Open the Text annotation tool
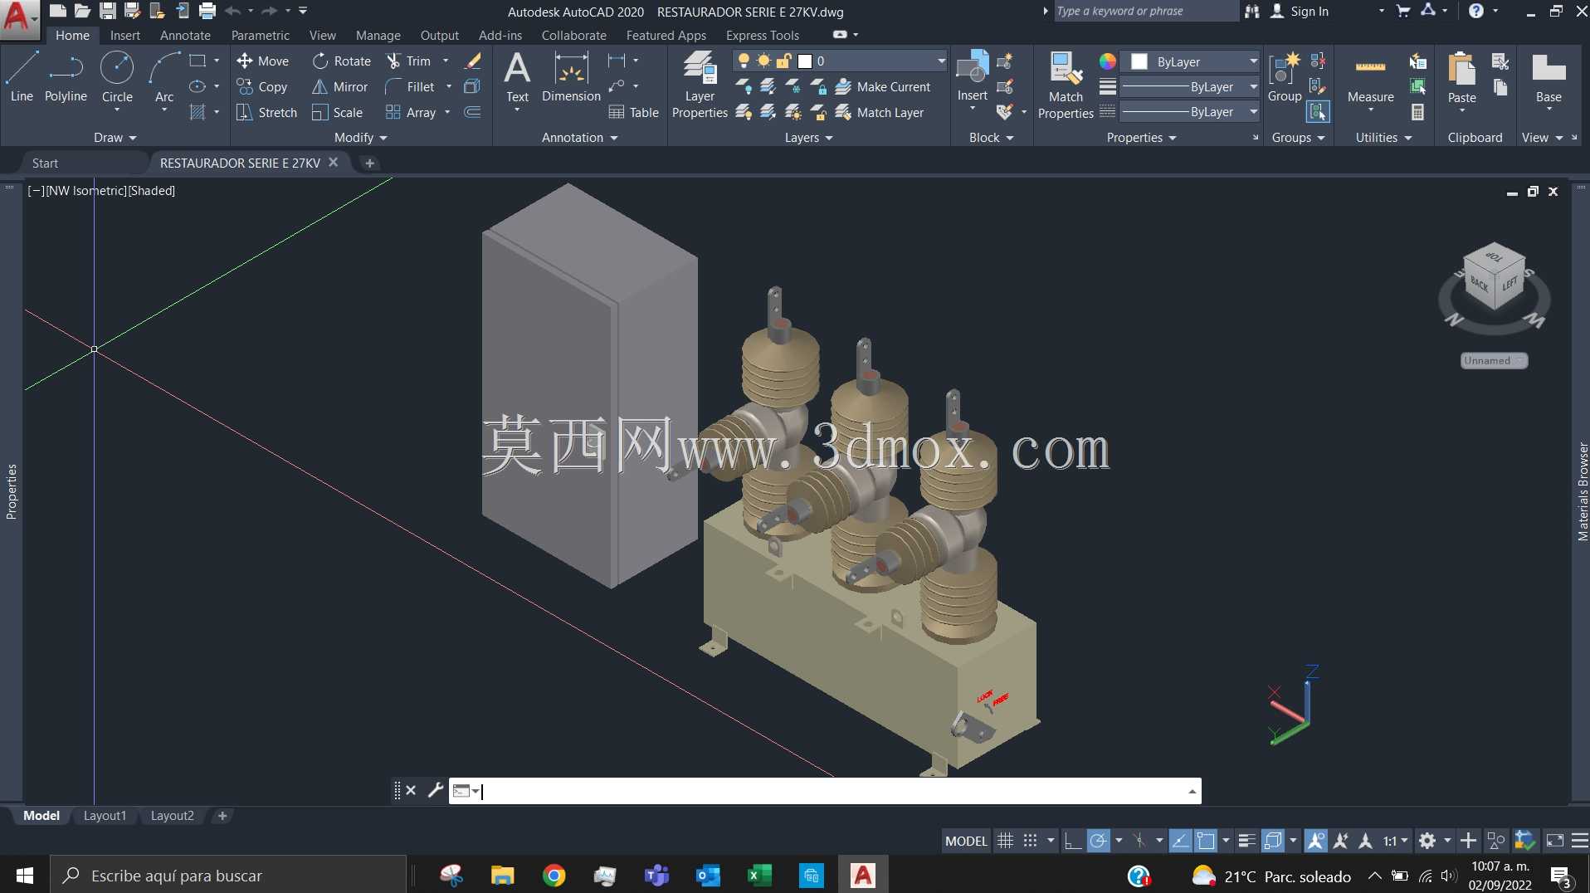The width and height of the screenshot is (1590, 893). tap(517, 77)
